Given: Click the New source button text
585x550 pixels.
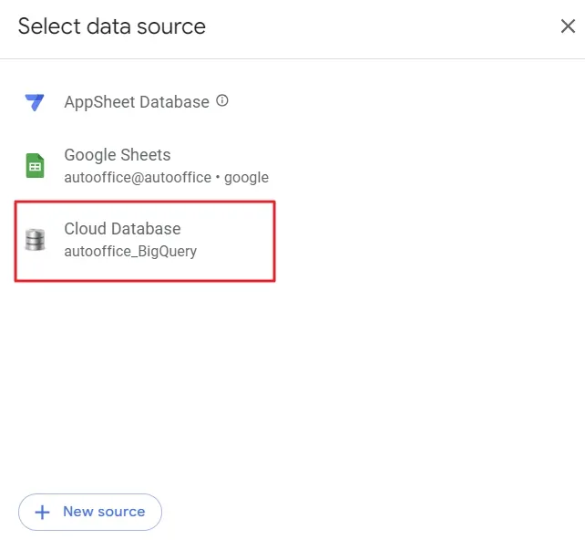Looking at the screenshot, I should click(x=103, y=512).
